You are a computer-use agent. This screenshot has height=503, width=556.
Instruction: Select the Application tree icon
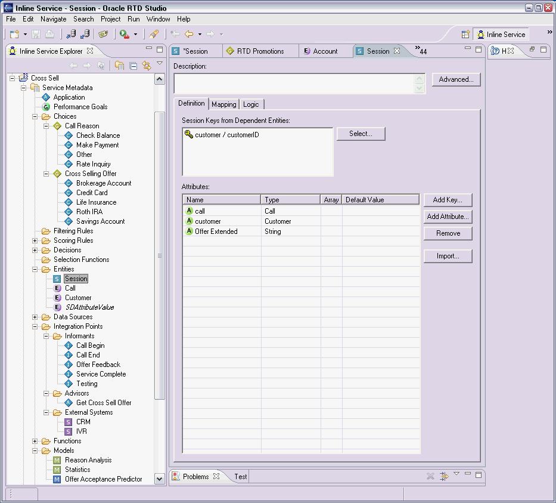(46, 97)
